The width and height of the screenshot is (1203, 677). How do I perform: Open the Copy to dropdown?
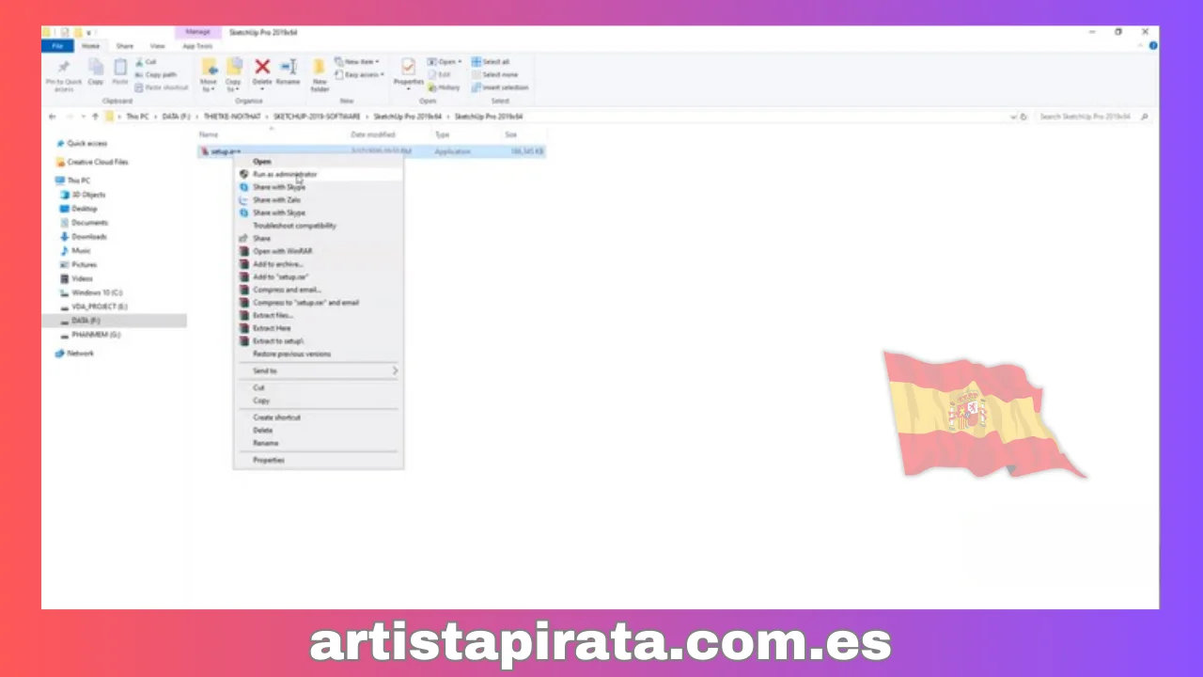(x=233, y=74)
